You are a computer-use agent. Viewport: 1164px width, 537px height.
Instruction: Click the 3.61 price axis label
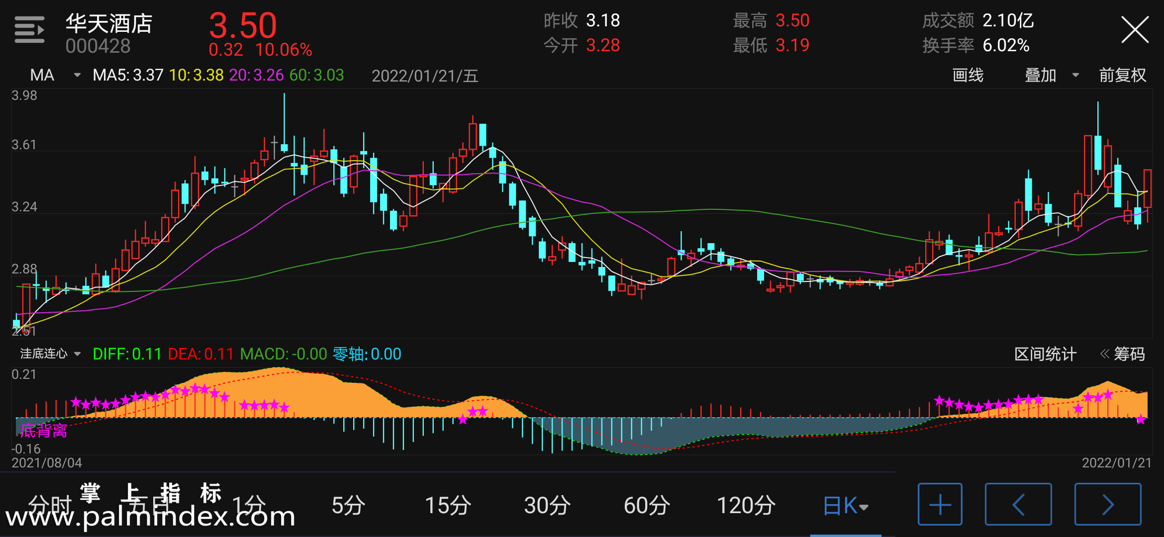(24, 145)
